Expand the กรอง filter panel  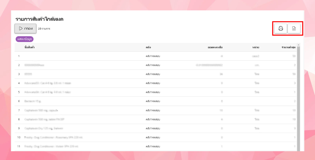(25, 28)
